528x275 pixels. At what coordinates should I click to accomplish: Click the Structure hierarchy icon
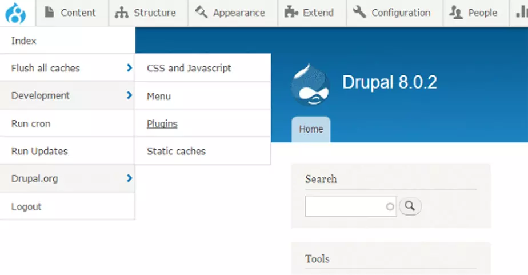coord(121,13)
